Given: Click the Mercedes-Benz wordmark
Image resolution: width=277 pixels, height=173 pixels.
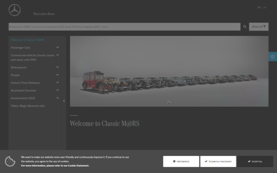Looking at the screenshot, I should pyautogui.click(x=44, y=14).
